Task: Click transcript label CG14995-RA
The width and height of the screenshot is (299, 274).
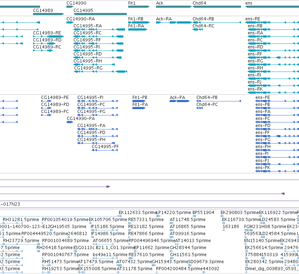Action: pyautogui.click(x=88, y=26)
